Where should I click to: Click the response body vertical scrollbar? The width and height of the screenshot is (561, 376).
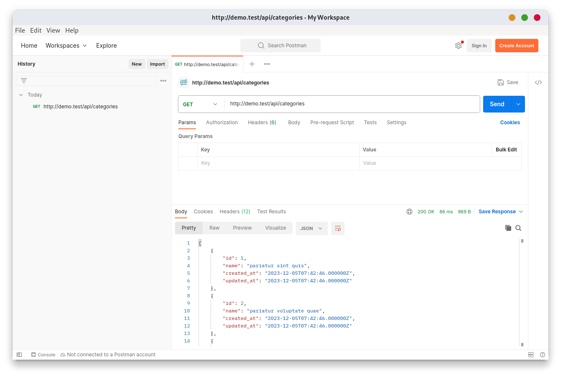click(x=522, y=293)
